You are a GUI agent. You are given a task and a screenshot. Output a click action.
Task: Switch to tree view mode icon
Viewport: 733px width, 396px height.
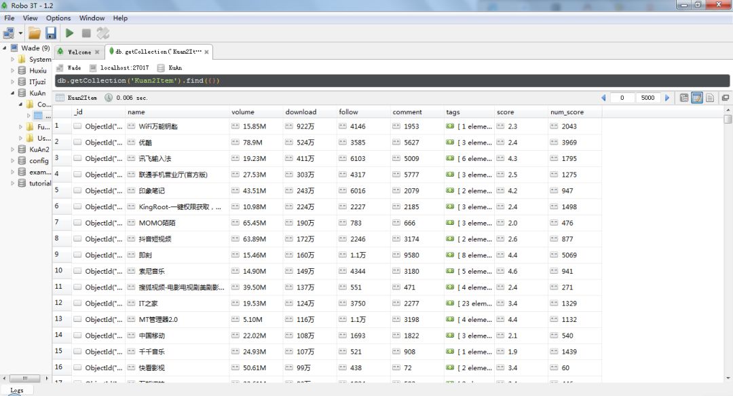[684, 98]
